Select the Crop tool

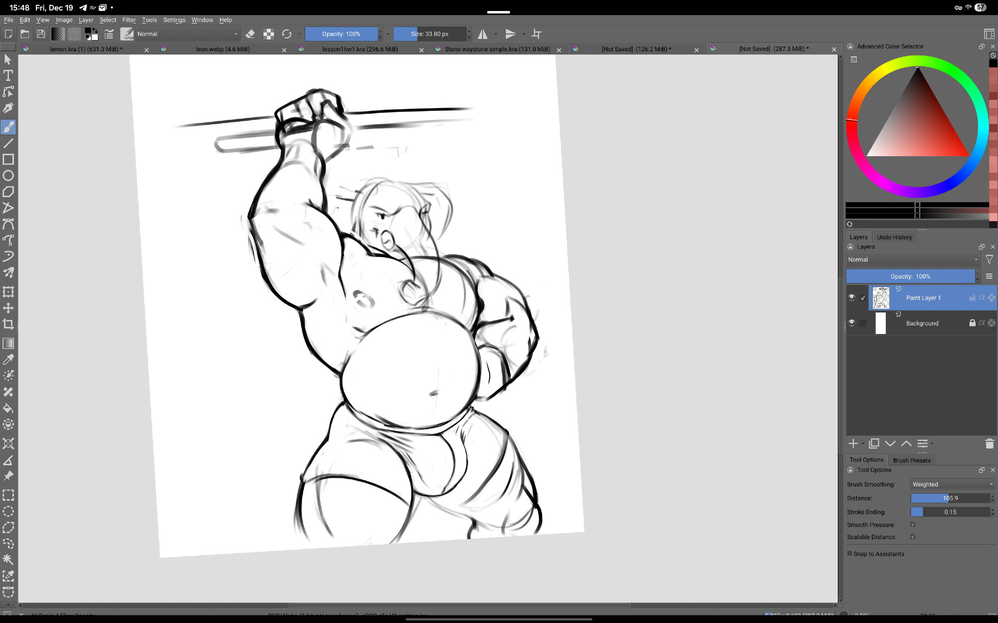click(8, 324)
